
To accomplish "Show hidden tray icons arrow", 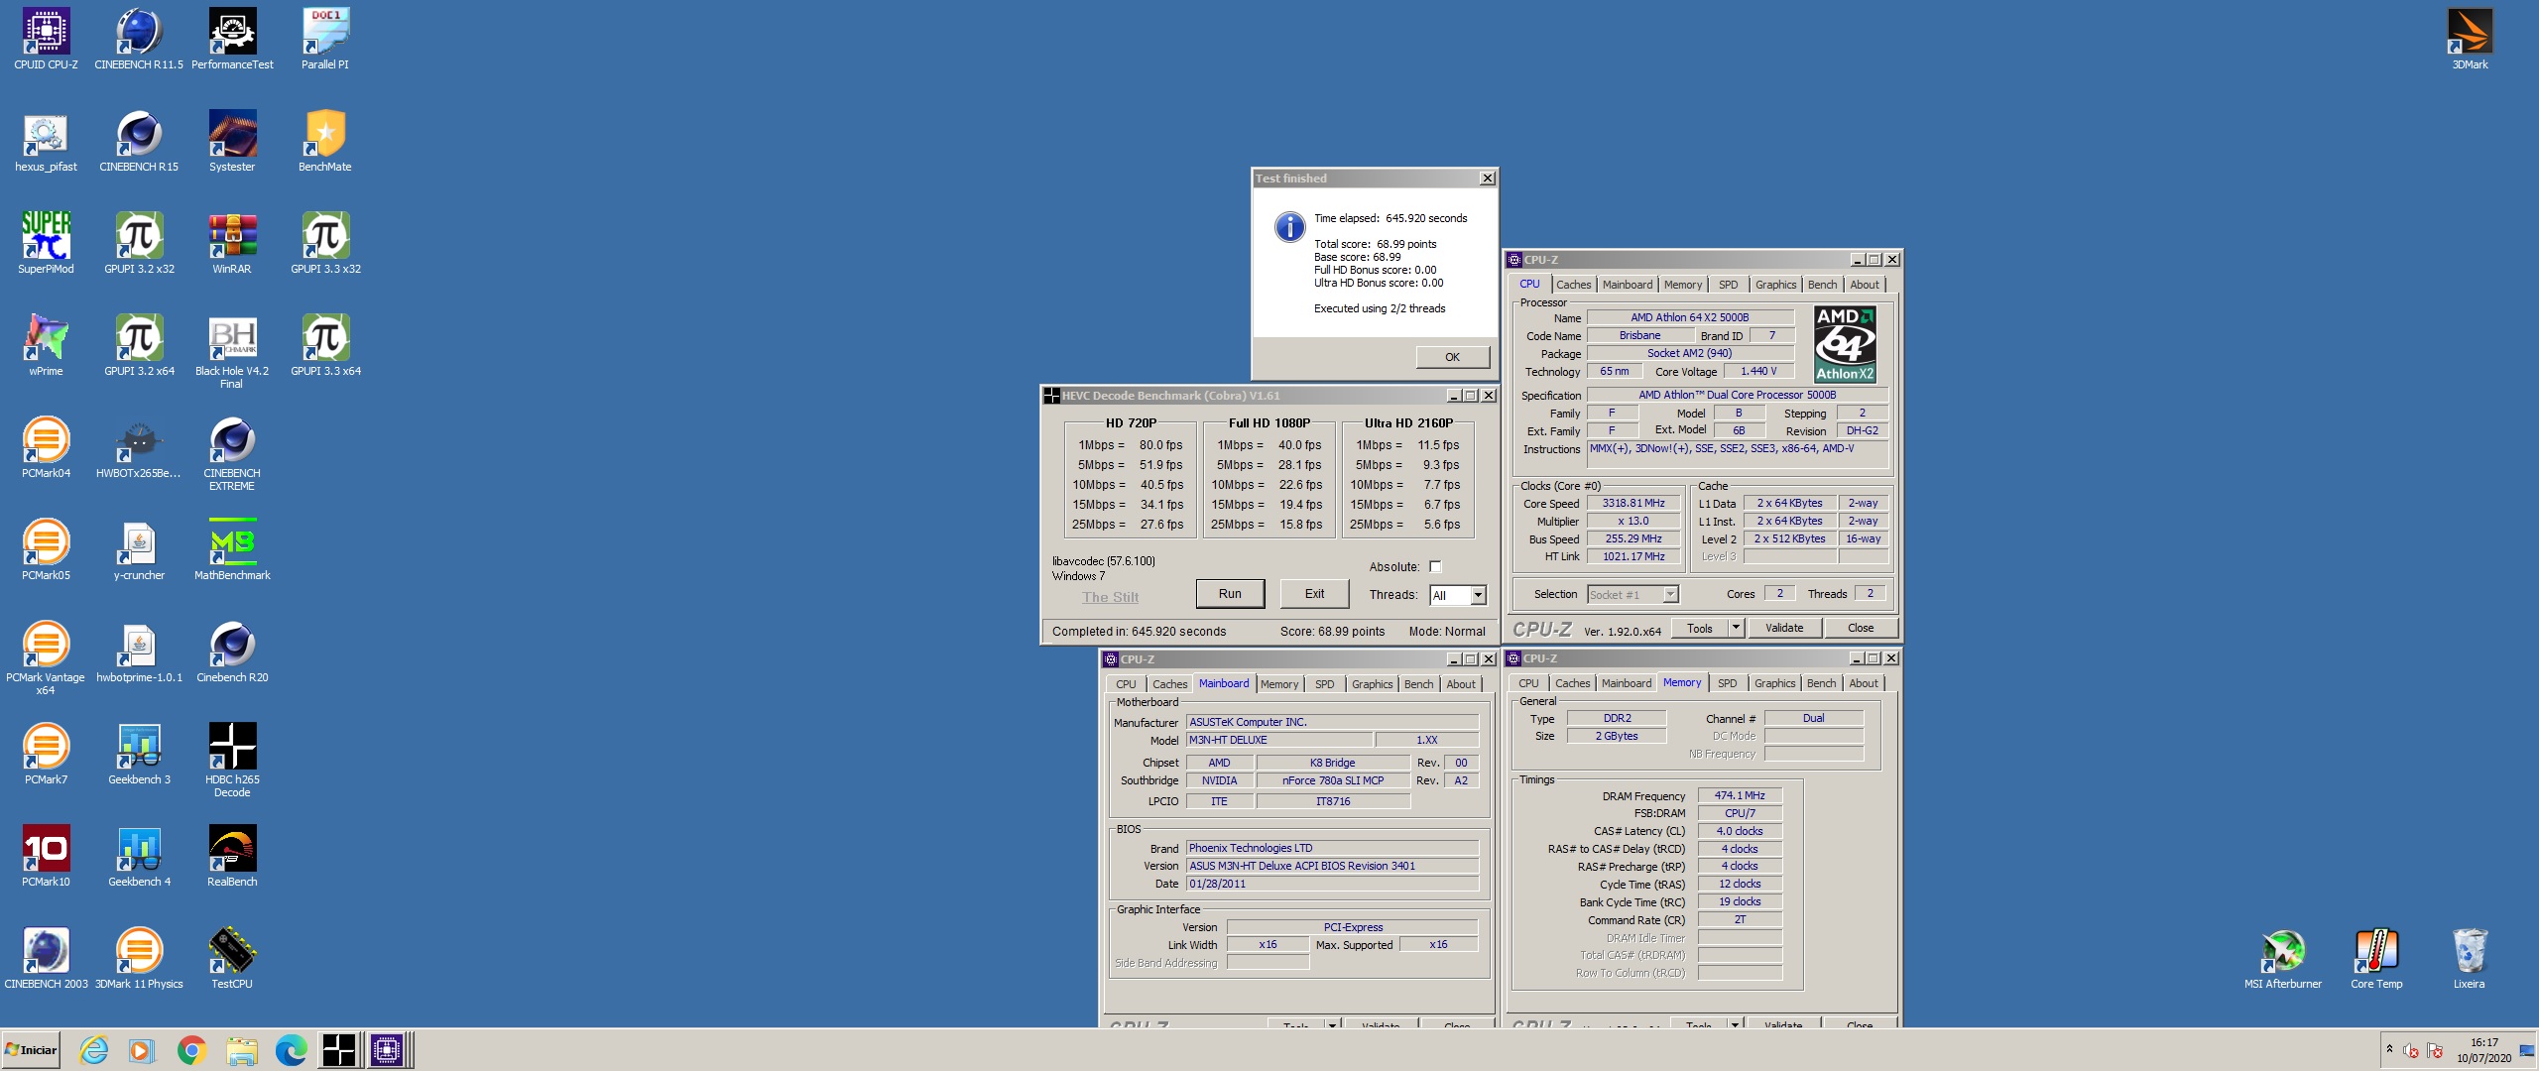I will 2389,1049.
